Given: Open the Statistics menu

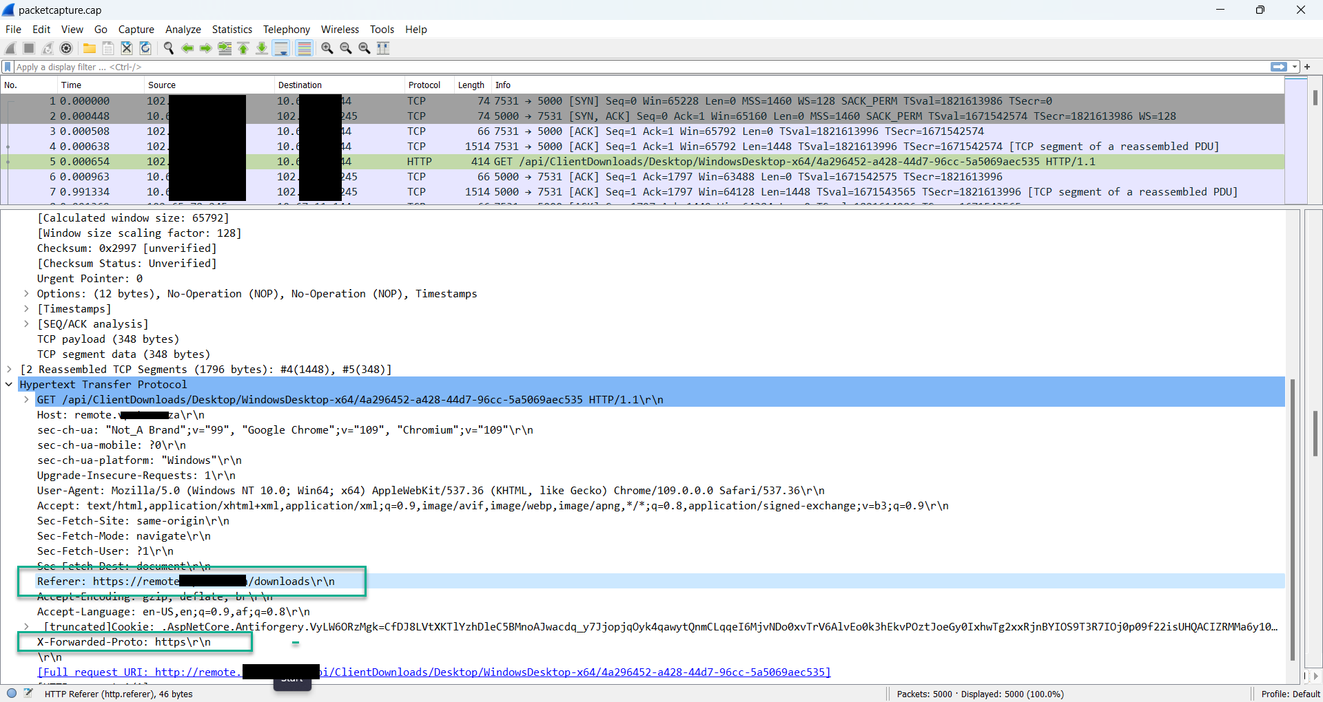Looking at the screenshot, I should point(232,29).
